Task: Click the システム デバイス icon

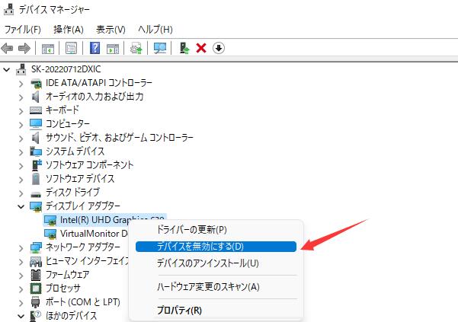Action: 36,151
